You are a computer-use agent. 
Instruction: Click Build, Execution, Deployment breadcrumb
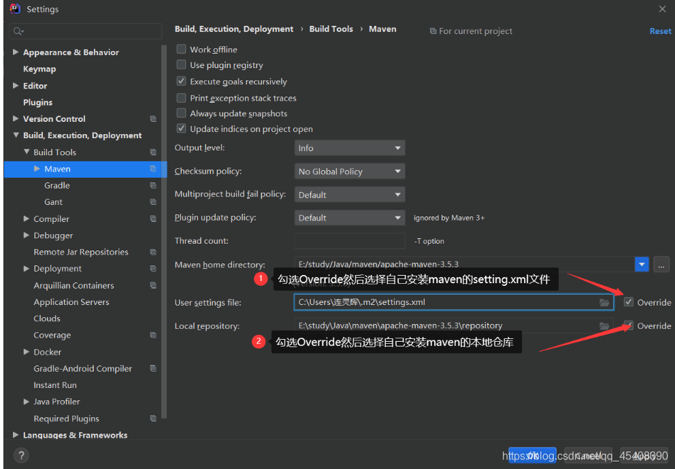click(x=234, y=29)
